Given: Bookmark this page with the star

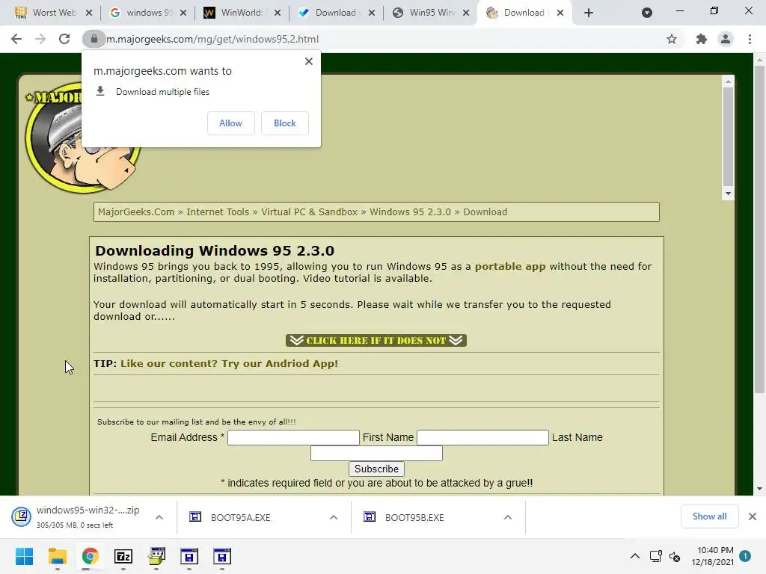Looking at the screenshot, I should point(672,39).
